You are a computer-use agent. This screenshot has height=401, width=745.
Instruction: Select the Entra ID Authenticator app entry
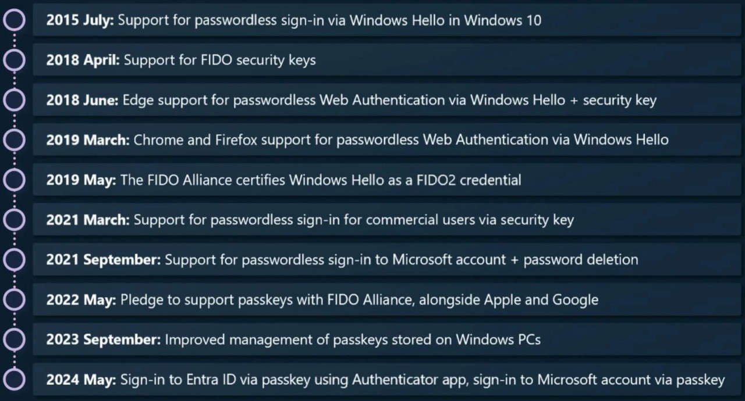coord(385,380)
